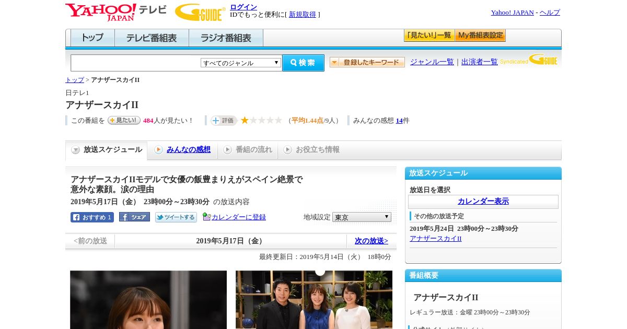Click the 新規取得 link
This screenshot has width=627, height=329.
303,15
